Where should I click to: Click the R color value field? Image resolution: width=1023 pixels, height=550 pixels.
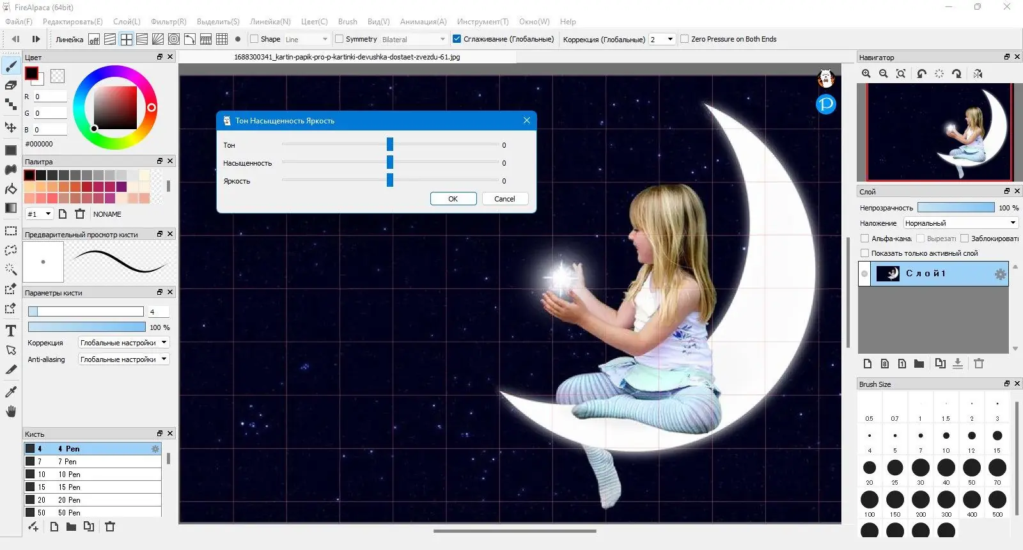[x=50, y=97]
